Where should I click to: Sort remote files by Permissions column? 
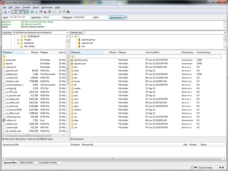(x=188, y=52)
